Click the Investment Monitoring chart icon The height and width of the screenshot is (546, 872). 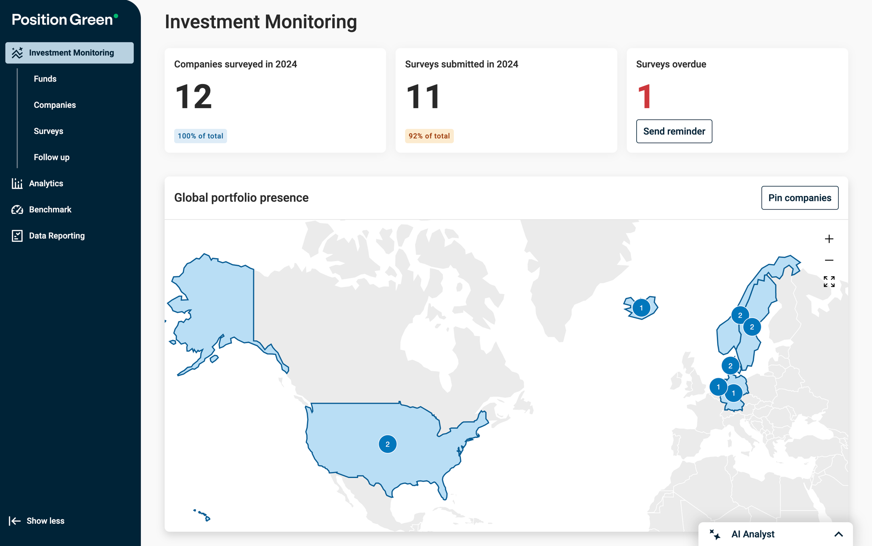17,53
